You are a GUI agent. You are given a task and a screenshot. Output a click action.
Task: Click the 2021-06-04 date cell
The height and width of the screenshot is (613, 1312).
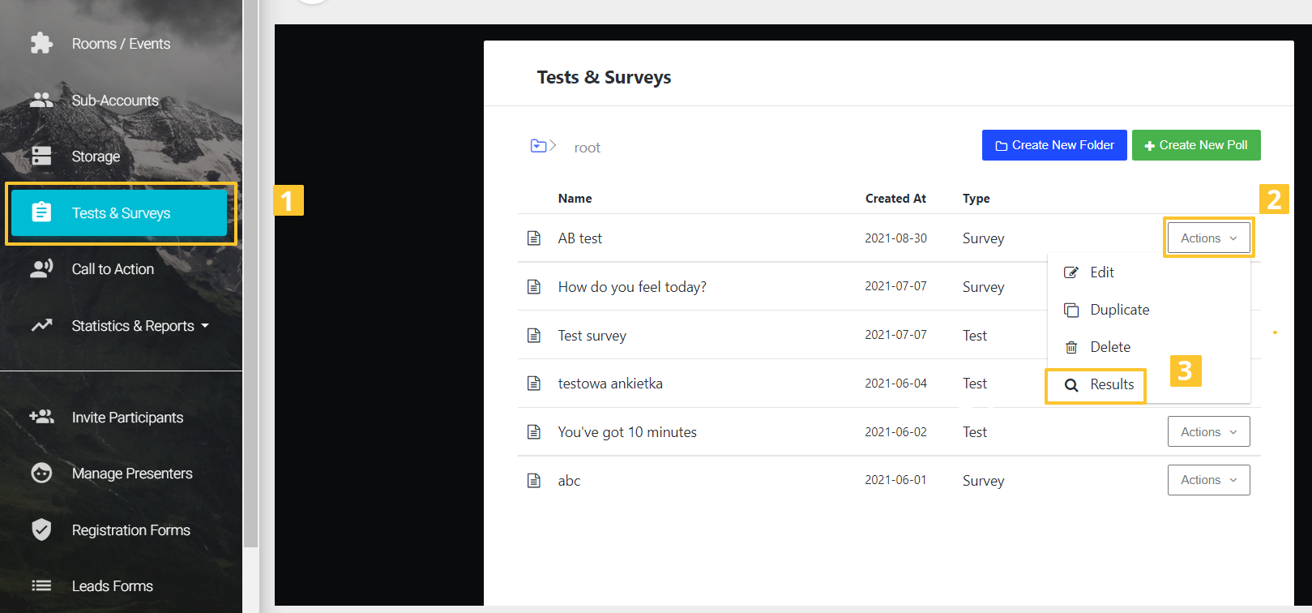[895, 384]
